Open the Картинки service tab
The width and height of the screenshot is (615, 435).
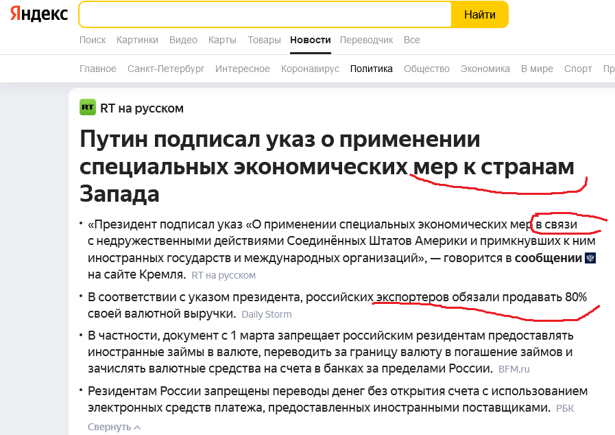pos(137,40)
